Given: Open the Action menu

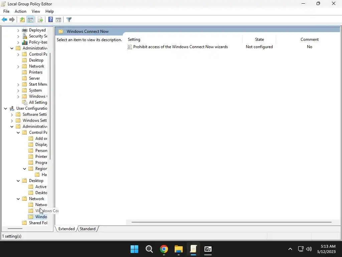Looking at the screenshot, I should point(20,11).
